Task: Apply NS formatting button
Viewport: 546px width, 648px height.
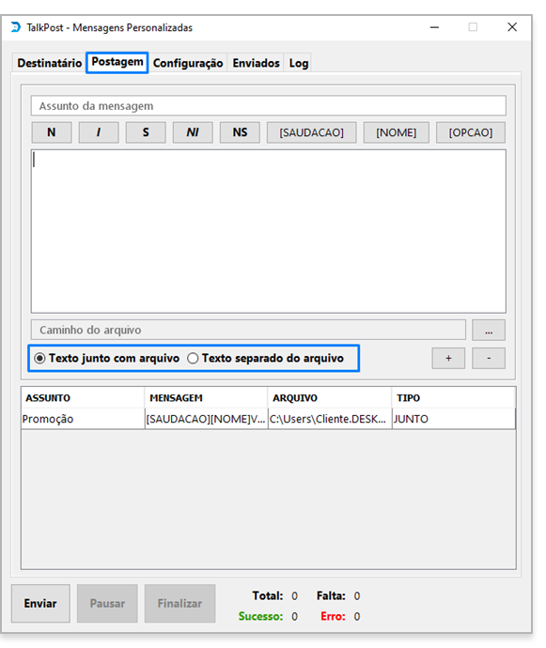Action: (240, 132)
